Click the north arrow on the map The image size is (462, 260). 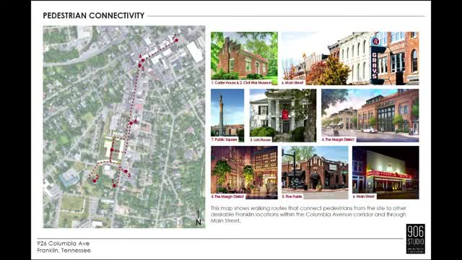click(199, 218)
